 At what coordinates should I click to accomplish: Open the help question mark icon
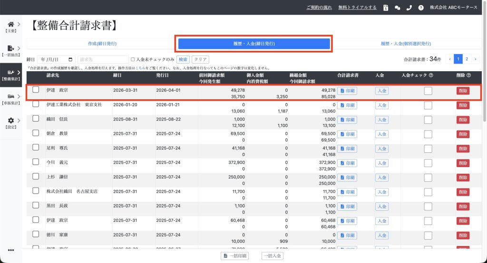(420, 8)
